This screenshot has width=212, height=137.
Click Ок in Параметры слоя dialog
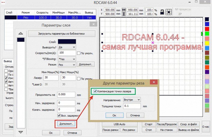point(51,133)
